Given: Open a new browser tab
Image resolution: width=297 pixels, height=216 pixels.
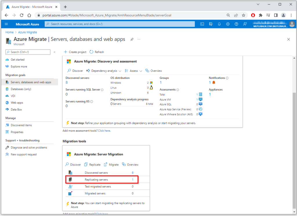Looking at the screenshot, I should tap(65, 7).
